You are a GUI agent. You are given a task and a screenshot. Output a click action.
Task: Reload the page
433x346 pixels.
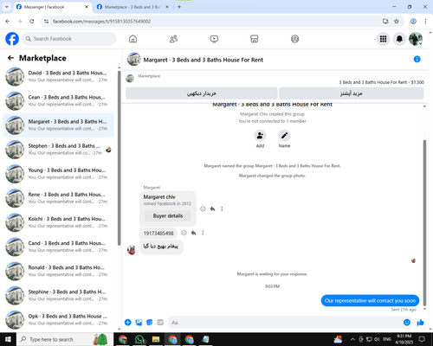click(32, 21)
